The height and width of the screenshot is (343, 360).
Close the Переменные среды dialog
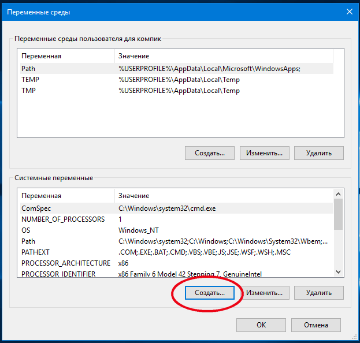pyautogui.click(x=349, y=12)
